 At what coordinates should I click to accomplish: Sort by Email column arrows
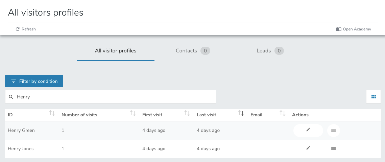(283, 113)
